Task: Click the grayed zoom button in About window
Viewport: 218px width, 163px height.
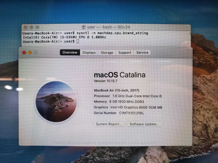Action: [36, 52]
